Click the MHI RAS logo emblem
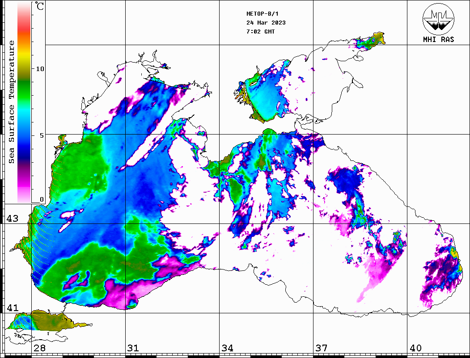The image size is (470, 358). [438, 19]
